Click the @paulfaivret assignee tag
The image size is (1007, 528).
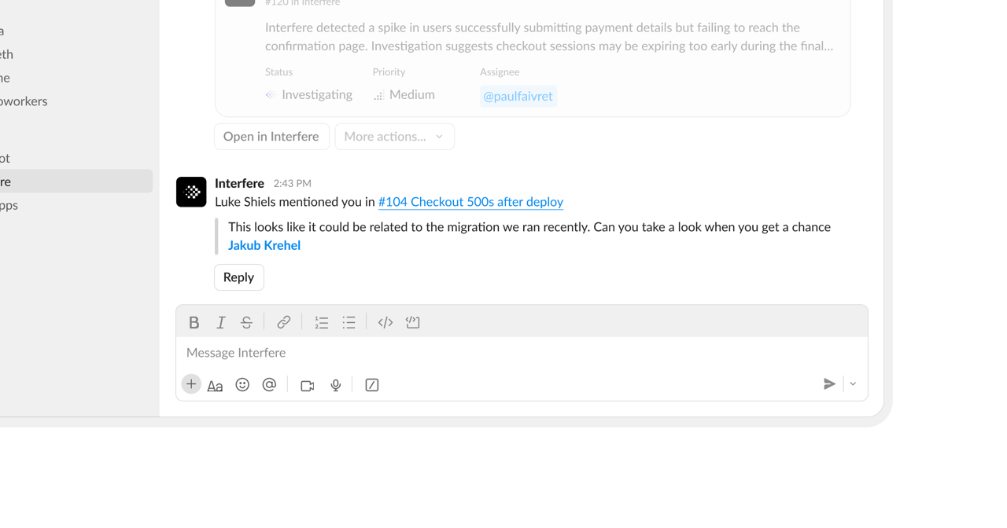pyautogui.click(x=518, y=96)
